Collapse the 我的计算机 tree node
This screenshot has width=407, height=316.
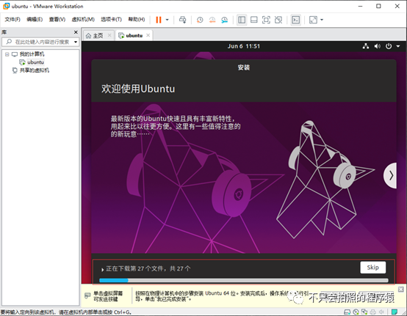pyautogui.click(x=7, y=54)
